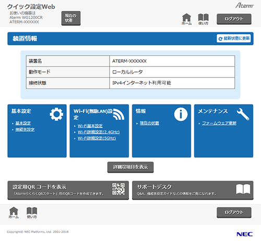Click the 動作モード table label
Viewport: 261px width, 241px height.
coord(40,72)
